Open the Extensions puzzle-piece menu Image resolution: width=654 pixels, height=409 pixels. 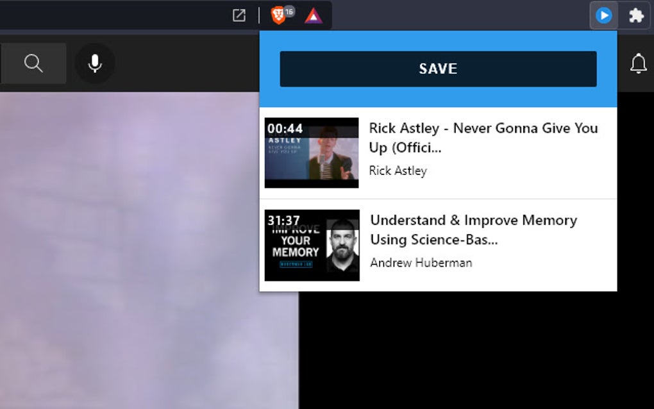coord(635,15)
